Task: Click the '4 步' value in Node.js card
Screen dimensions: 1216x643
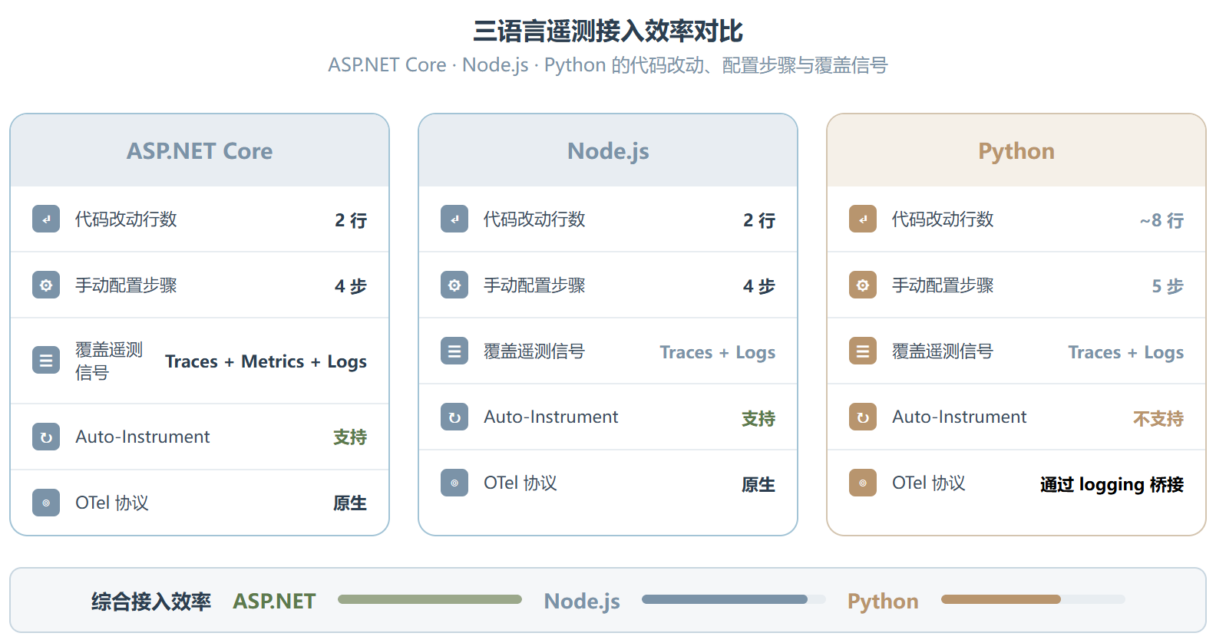Action: point(759,286)
